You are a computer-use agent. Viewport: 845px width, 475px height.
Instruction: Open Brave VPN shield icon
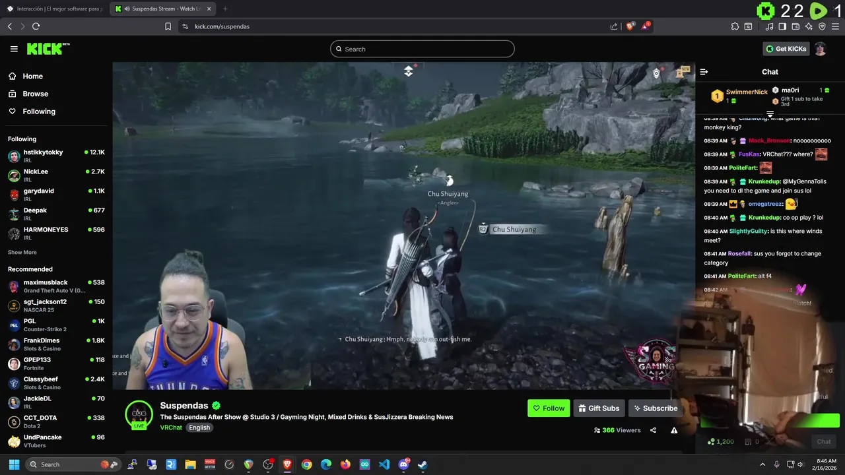tap(822, 26)
